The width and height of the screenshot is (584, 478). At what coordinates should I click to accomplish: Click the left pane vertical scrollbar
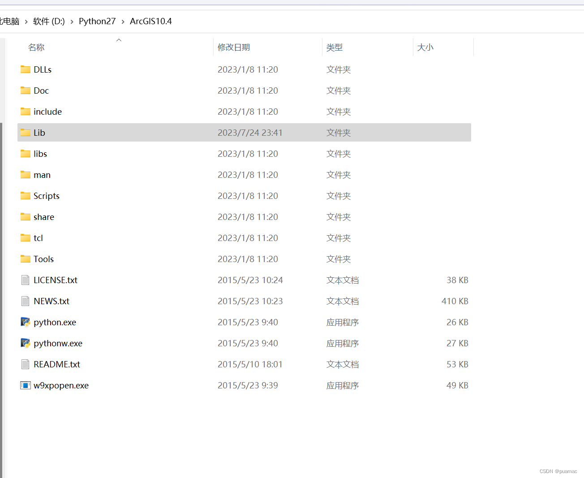coord(1,300)
